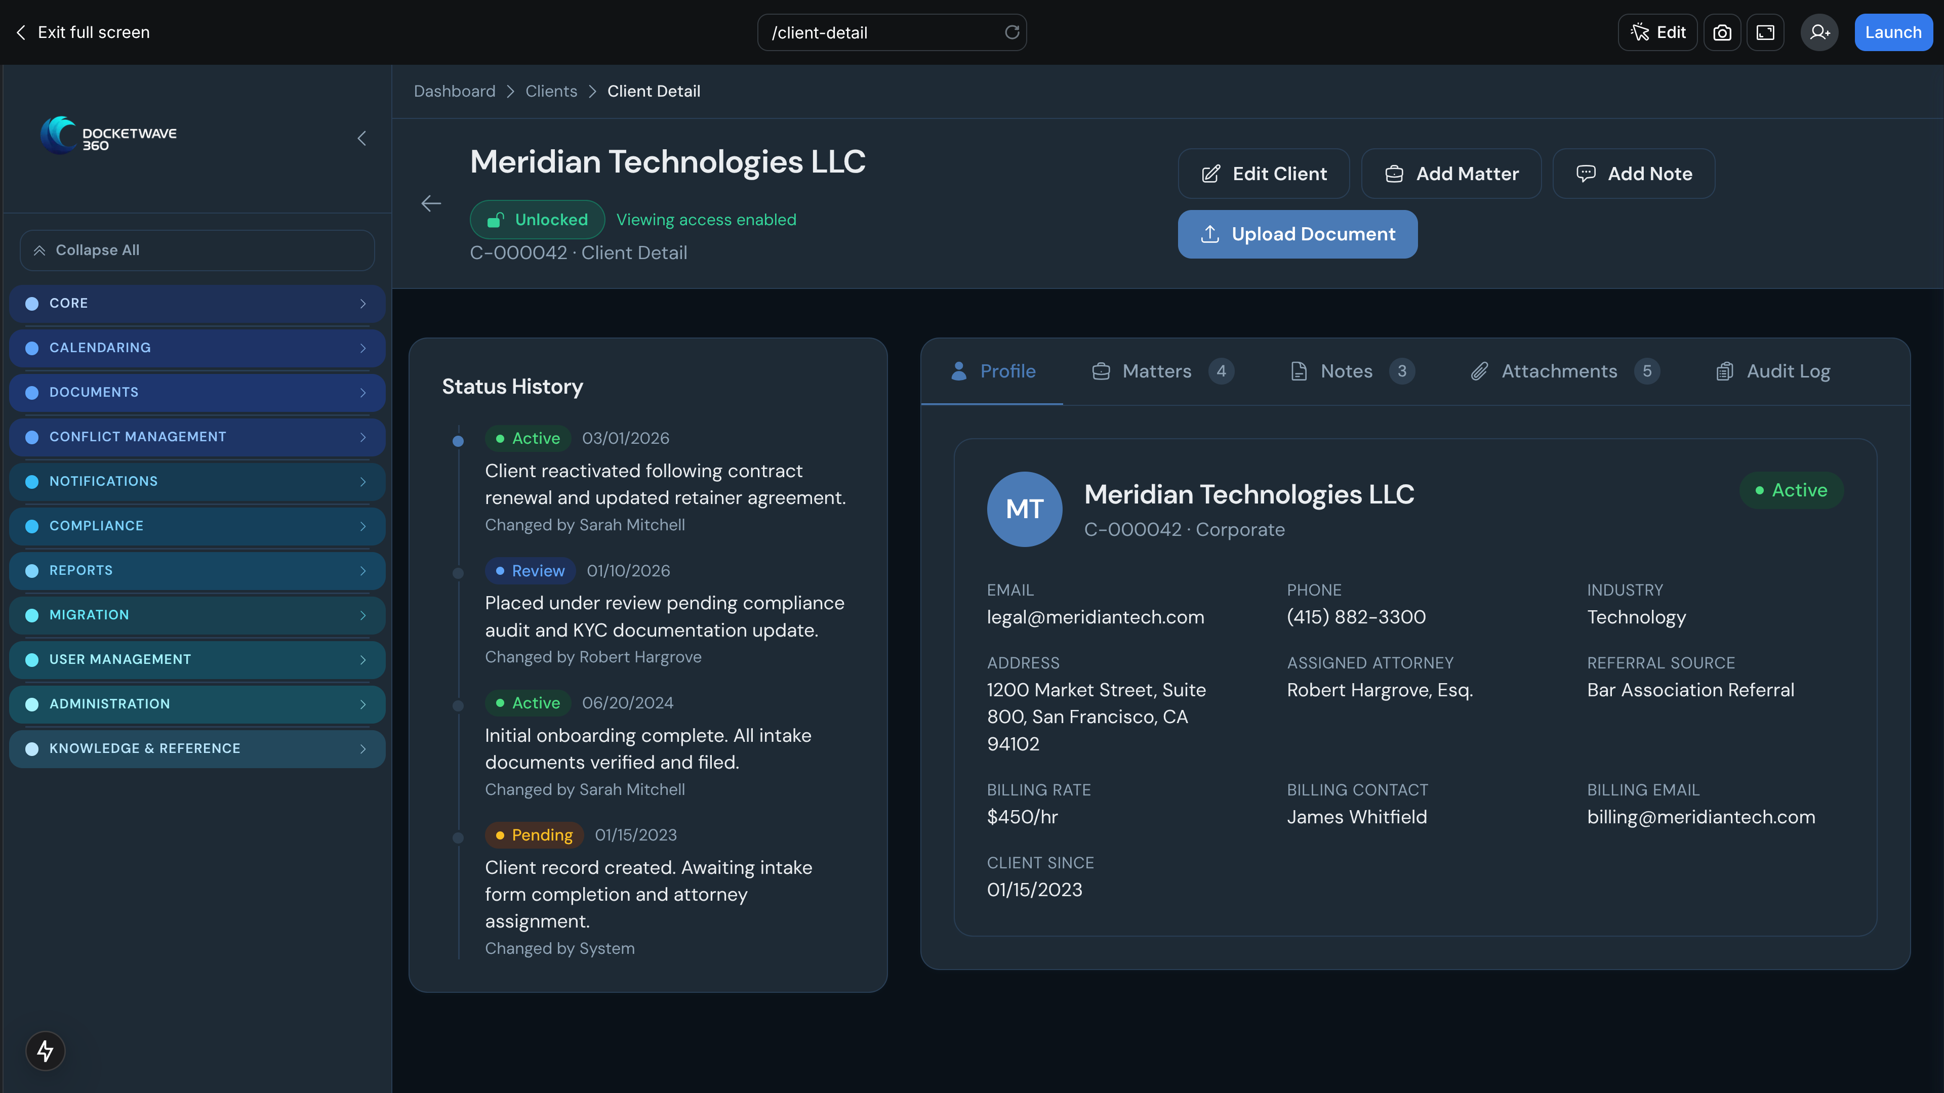Click the DocketWave 360 logo
This screenshot has width=1944, height=1093.
pyautogui.click(x=109, y=136)
